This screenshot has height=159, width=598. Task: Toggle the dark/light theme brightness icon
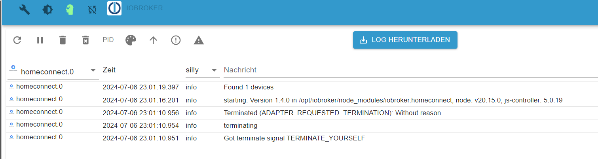(x=47, y=9)
